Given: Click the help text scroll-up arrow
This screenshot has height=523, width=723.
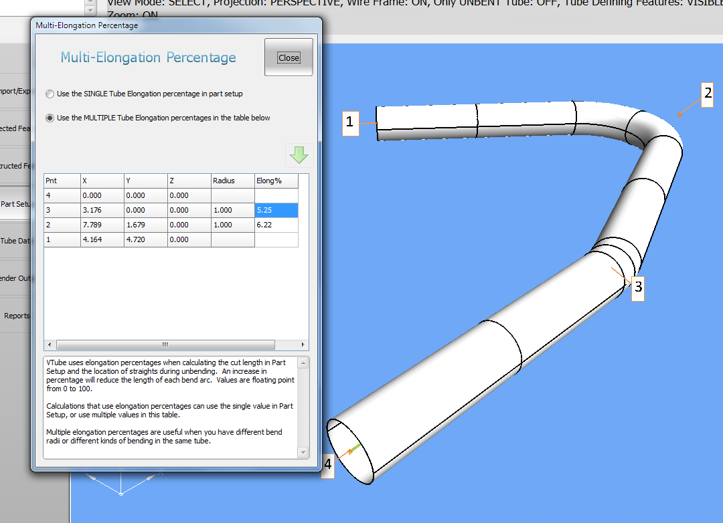Looking at the screenshot, I should pos(304,362).
